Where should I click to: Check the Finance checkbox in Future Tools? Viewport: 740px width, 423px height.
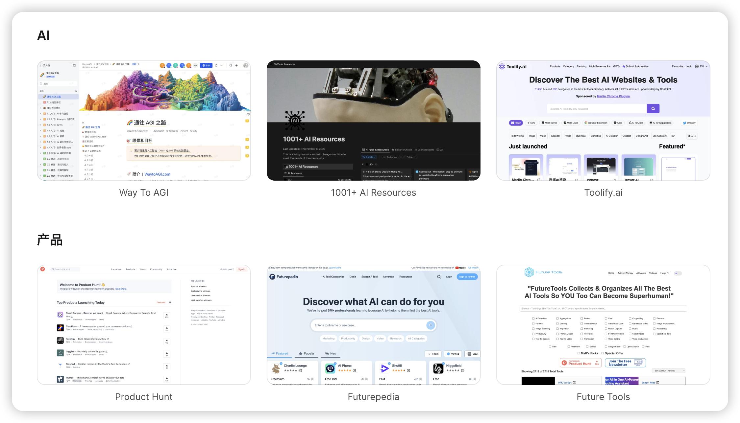(x=654, y=319)
